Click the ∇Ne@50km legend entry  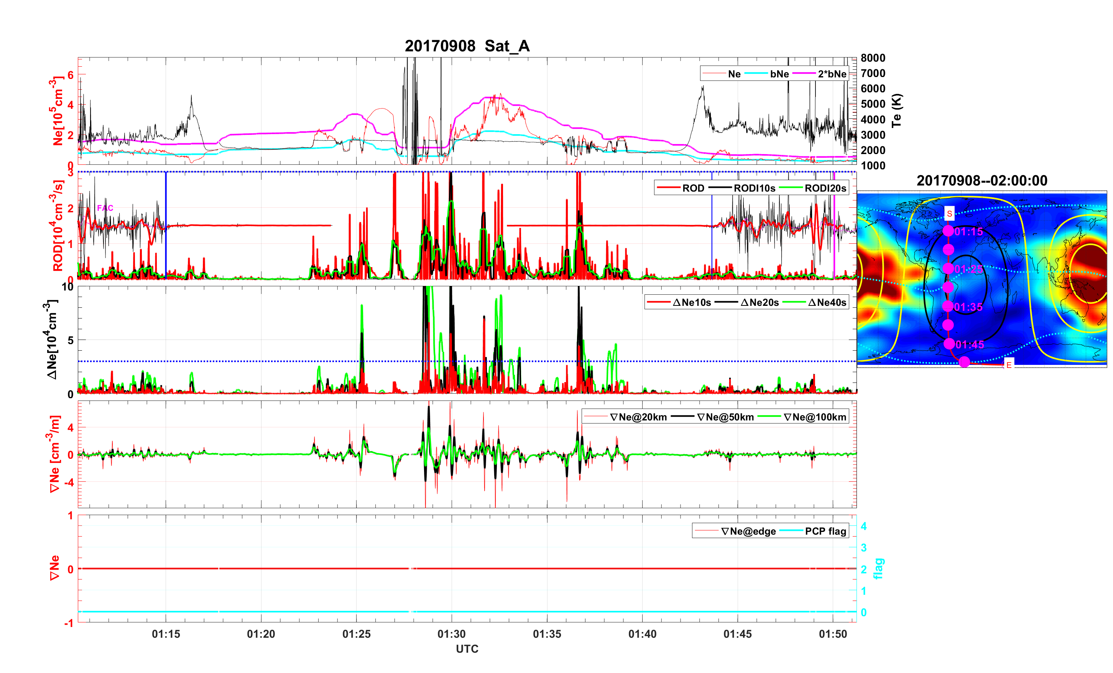[725, 417]
